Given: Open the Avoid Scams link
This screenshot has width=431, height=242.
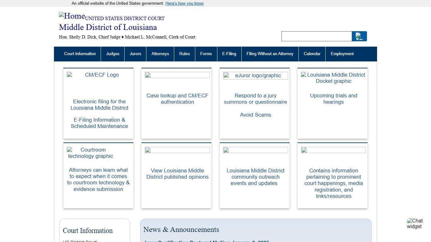Looking at the screenshot, I should coord(255,115).
